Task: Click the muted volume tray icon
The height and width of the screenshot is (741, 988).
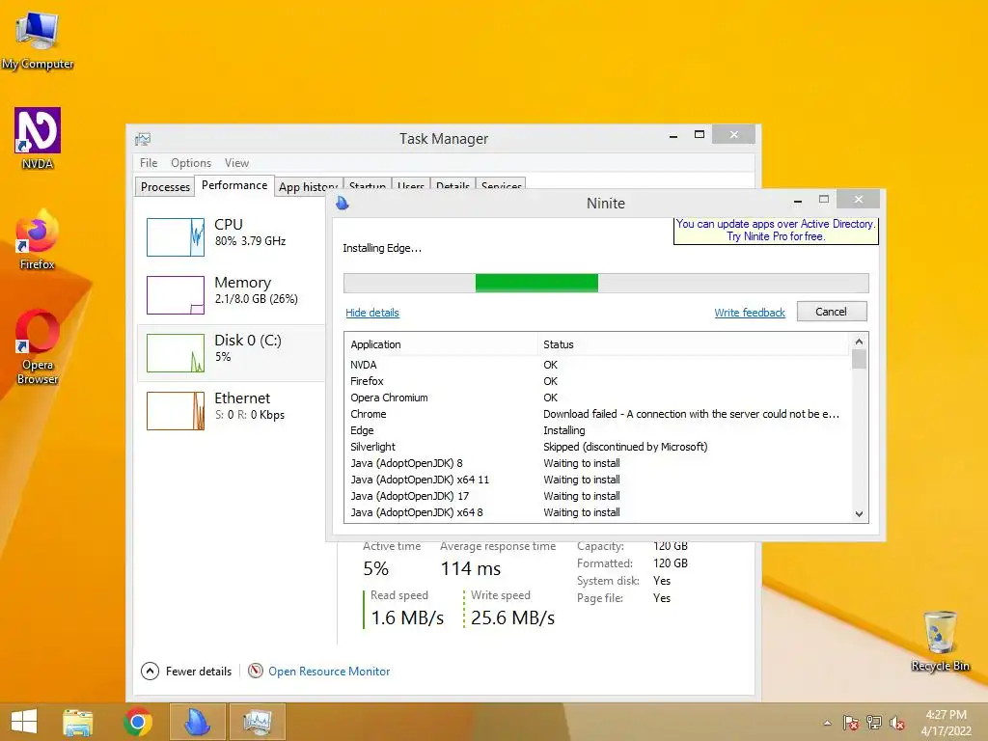Action: [896, 723]
